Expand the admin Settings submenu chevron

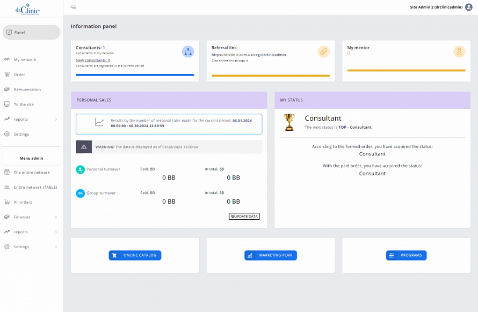[56, 247]
